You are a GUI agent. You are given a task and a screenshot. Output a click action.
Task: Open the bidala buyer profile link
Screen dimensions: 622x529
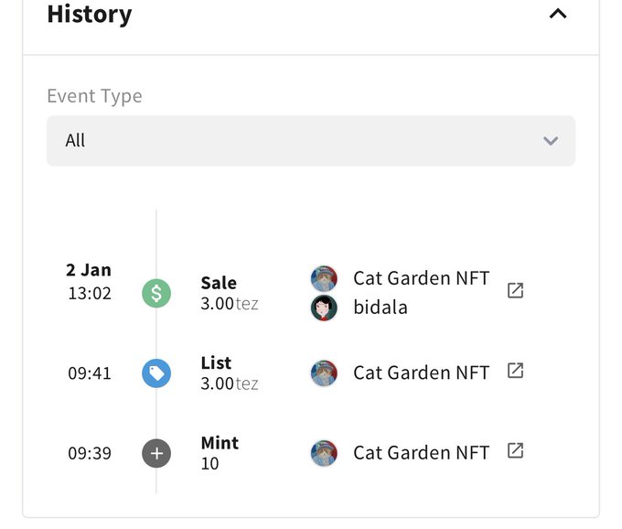[x=381, y=308]
